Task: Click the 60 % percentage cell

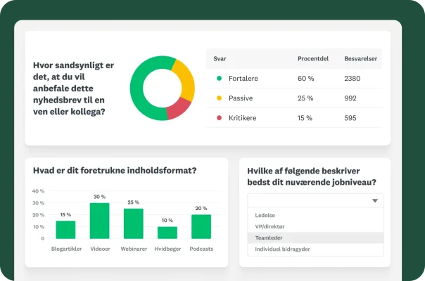Action: coord(306,79)
